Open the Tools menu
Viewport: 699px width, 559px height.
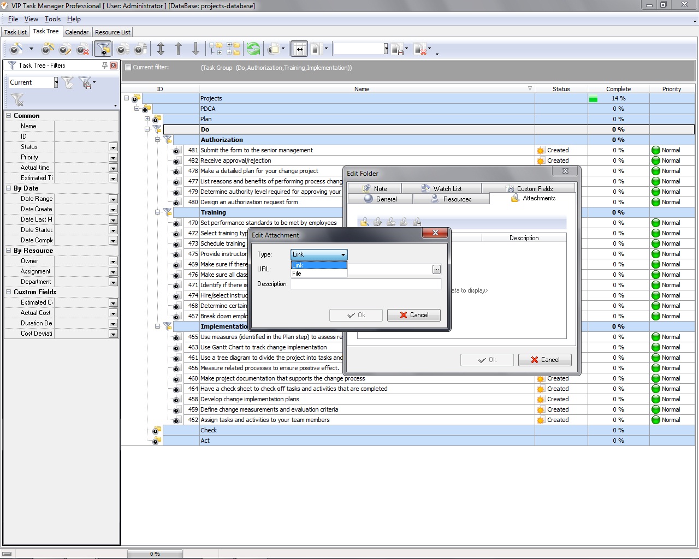[x=52, y=19]
